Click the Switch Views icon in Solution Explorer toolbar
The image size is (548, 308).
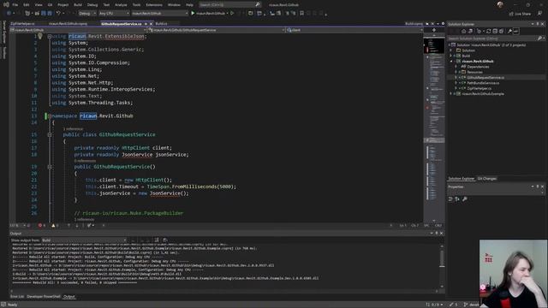(471, 31)
